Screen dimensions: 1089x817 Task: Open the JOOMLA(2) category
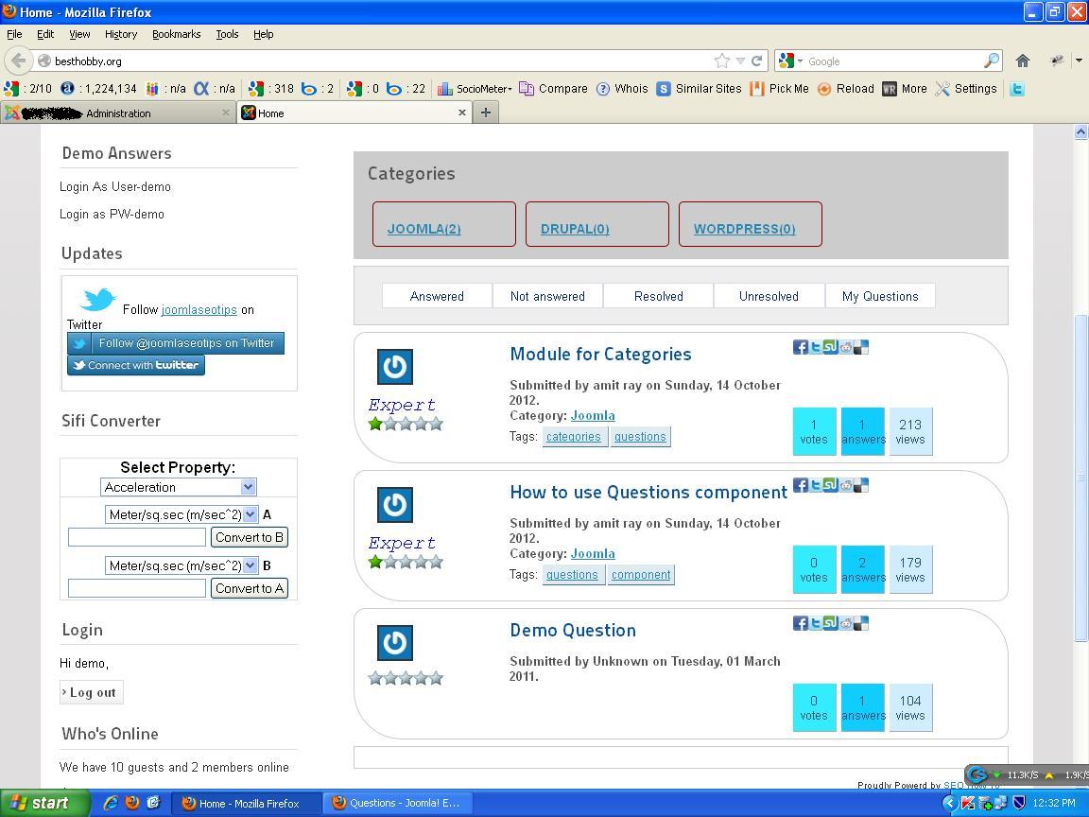click(x=423, y=229)
